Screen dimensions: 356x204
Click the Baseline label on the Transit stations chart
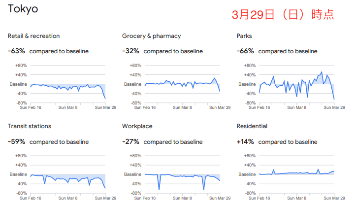pos(18,174)
